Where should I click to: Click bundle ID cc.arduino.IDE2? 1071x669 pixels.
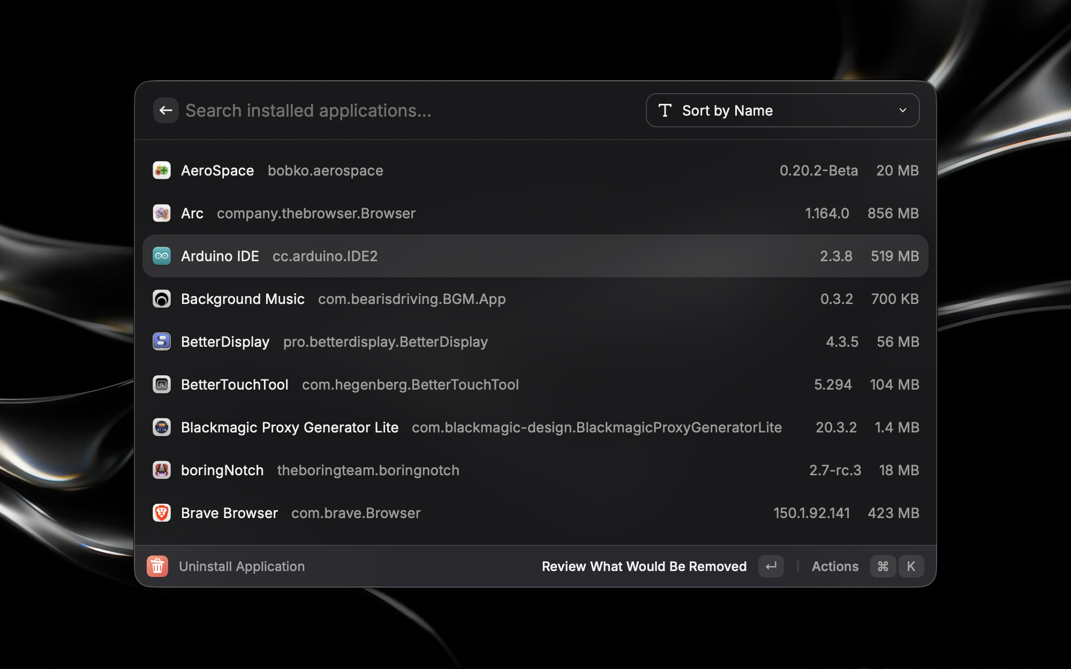click(325, 256)
